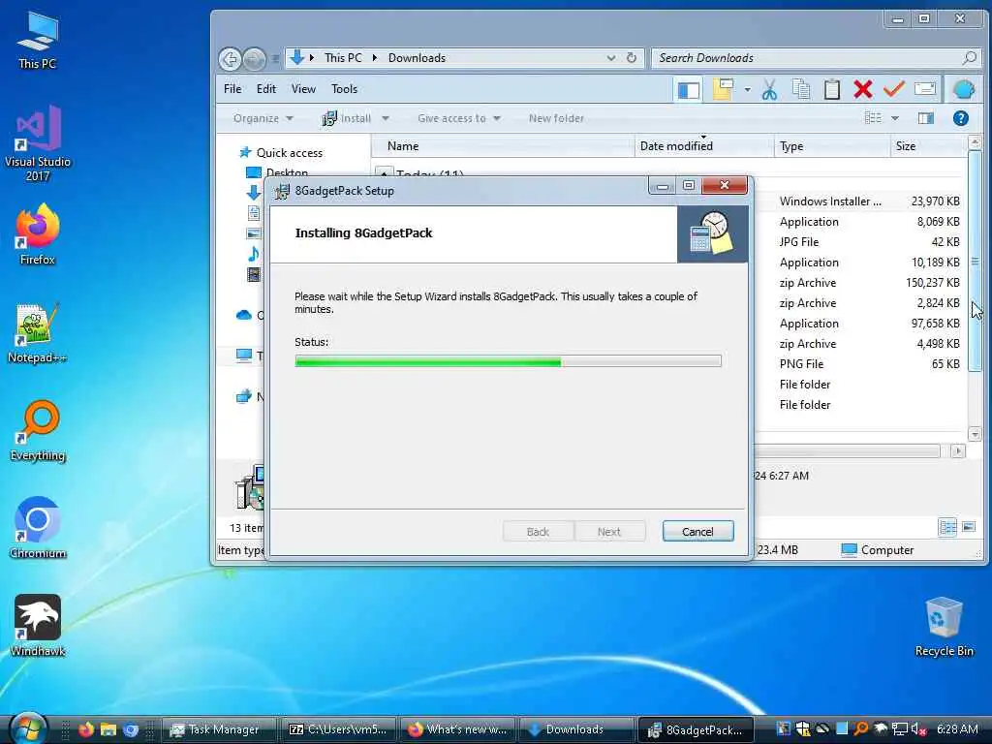
Task: Open the Organize dropdown
Action: click(263, 118)
